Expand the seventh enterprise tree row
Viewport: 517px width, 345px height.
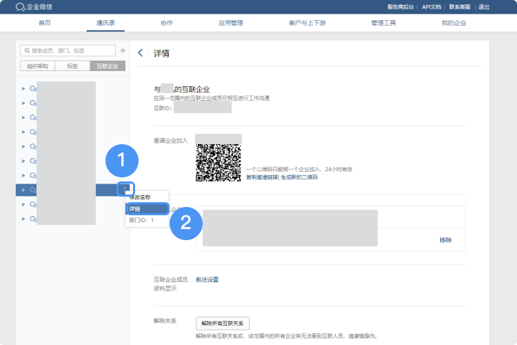[23, 175]
